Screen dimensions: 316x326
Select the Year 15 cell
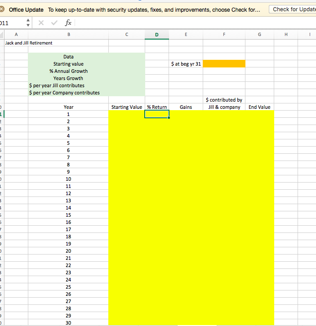pyautogui.click(x=68, y=215)
